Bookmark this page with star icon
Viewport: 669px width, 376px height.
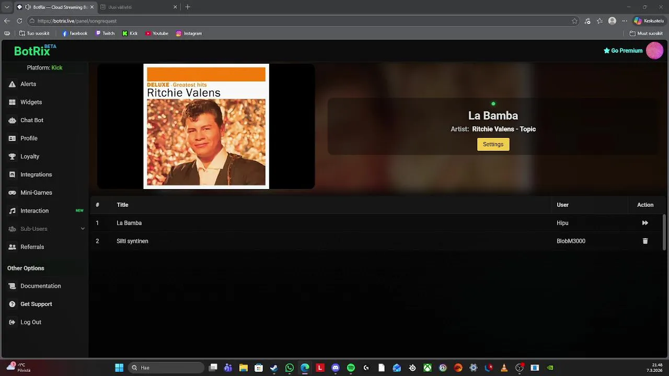pyautogui.click(x=574, y=21)
